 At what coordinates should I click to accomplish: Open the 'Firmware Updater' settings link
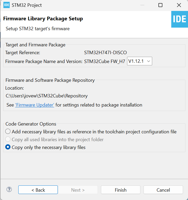(35, 105)
